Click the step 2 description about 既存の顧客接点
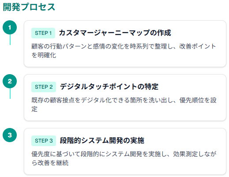229x177 pixels. coord(124,105)
